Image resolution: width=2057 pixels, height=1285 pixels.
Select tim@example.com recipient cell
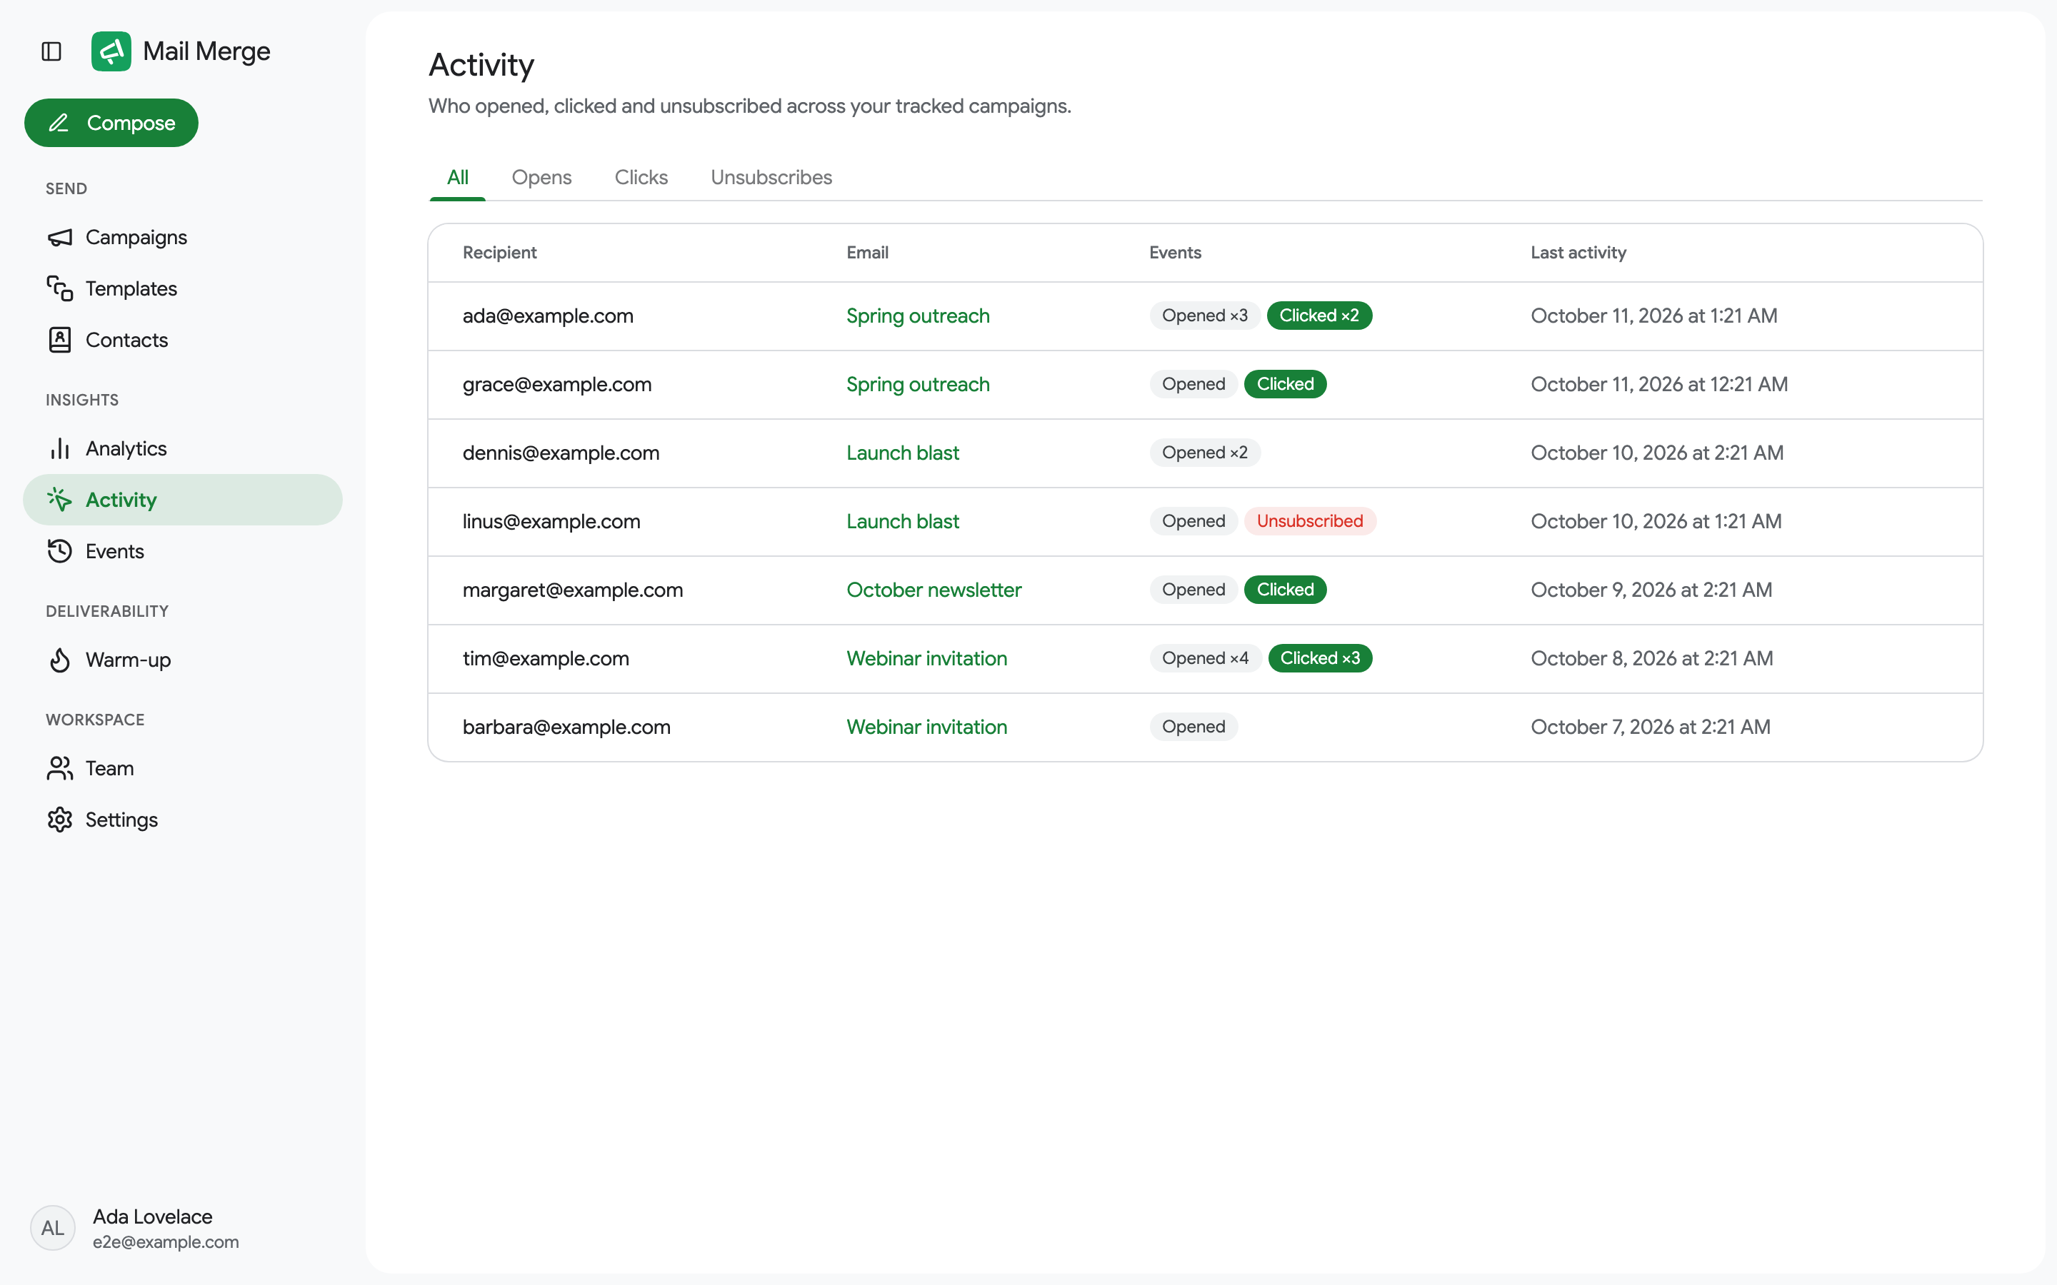pos(546,659)
